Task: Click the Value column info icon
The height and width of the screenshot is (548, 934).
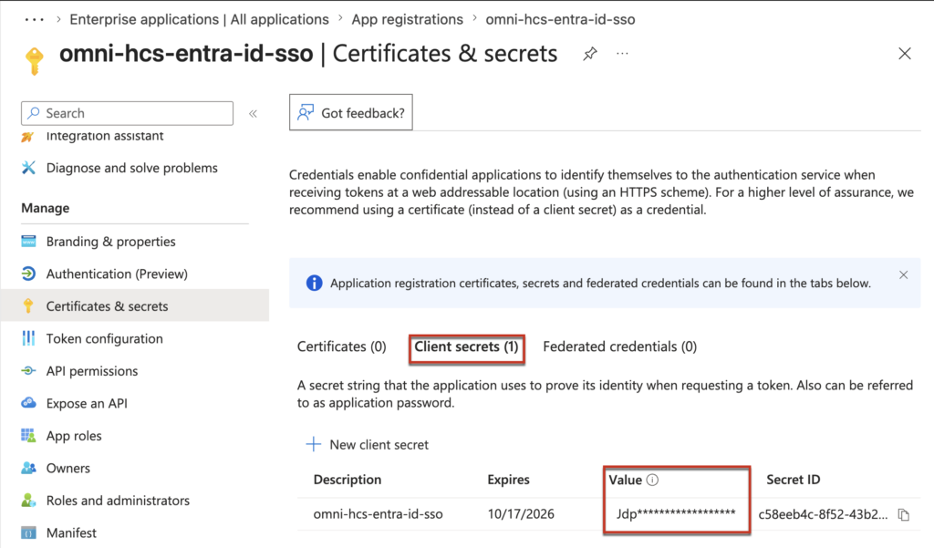Action: [x=653, y=480]
